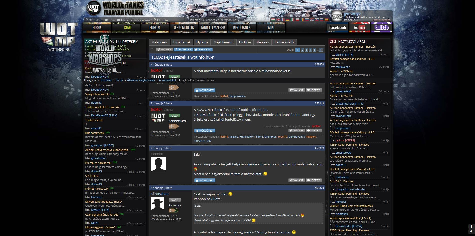Click the WOTINFO.HU logo on the left
Screen dimensions: 475x236
(59, 37)
